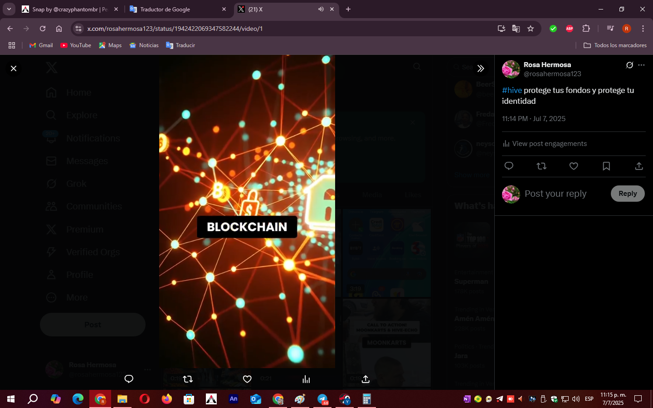
Task: Open the ABP Adblock Plus extension
Action: pos(570,29)
